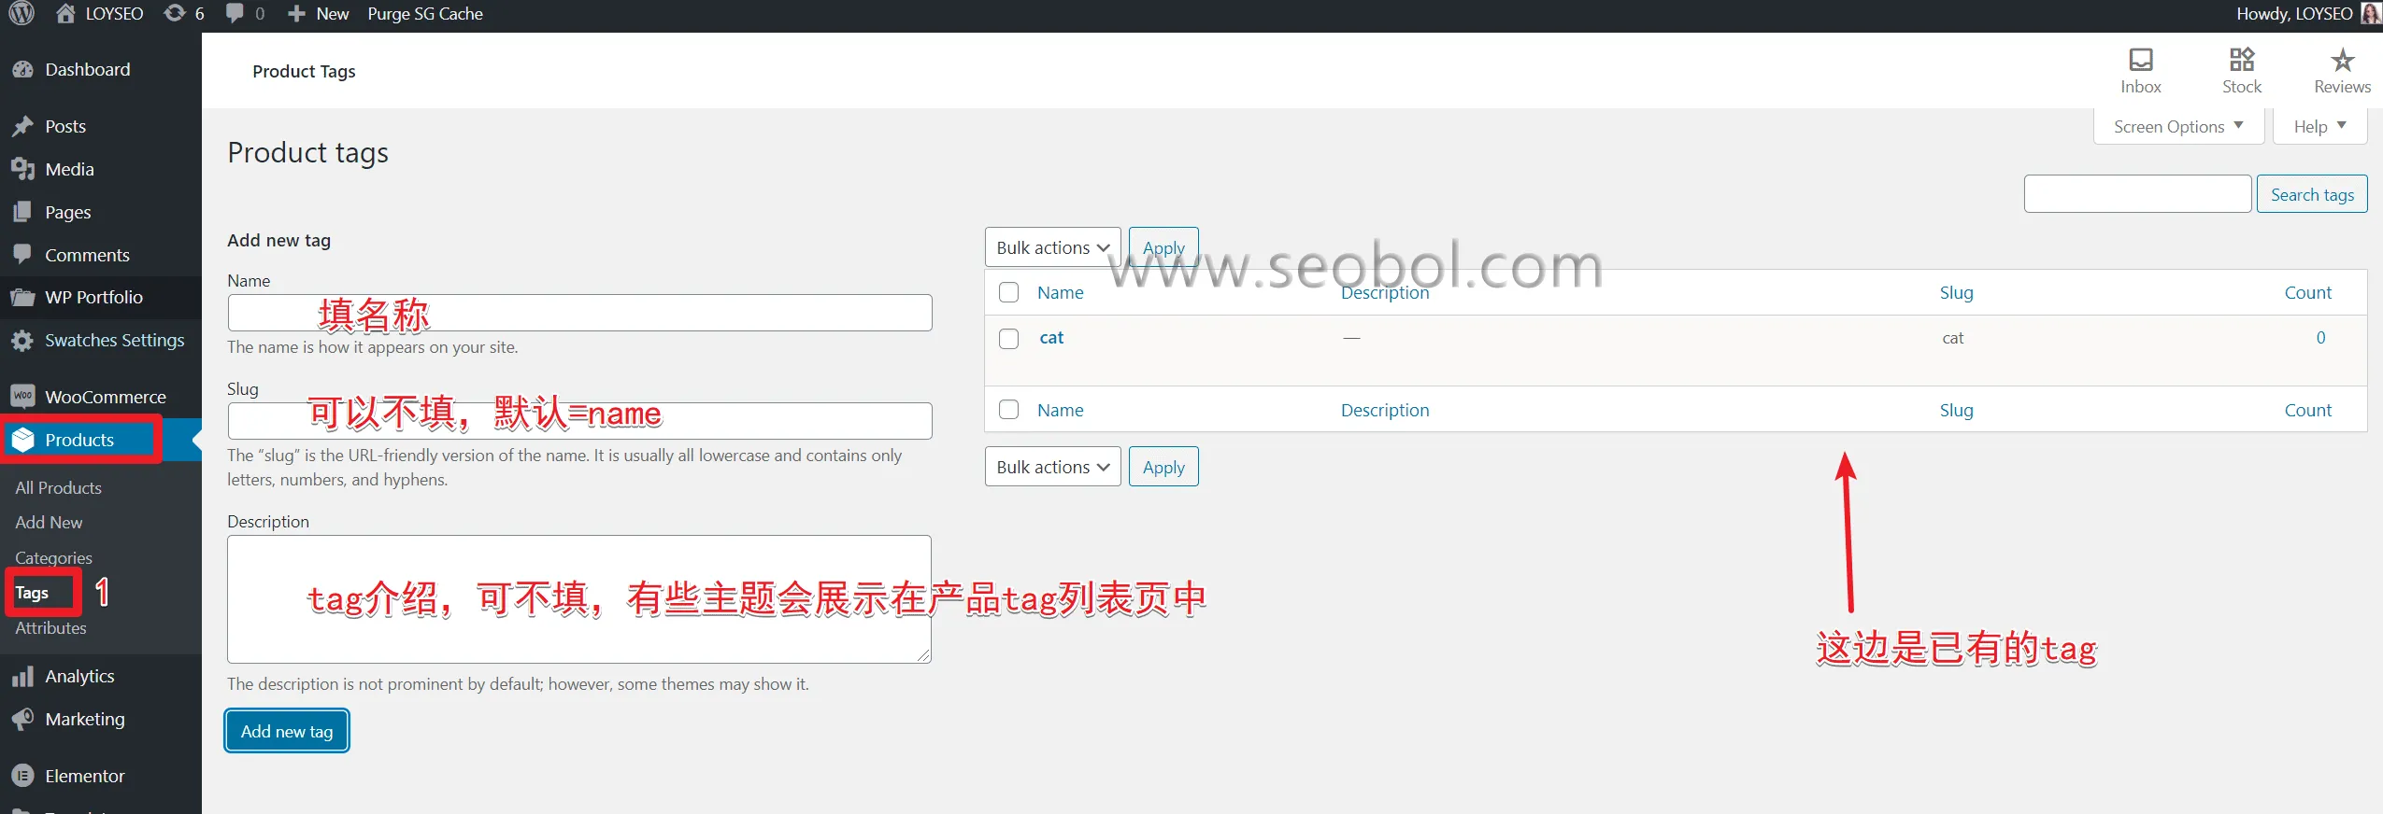Viewport: 2383px width, 814px height.
Task: Click the top Apply button
Action: [x=1163, y=247]
